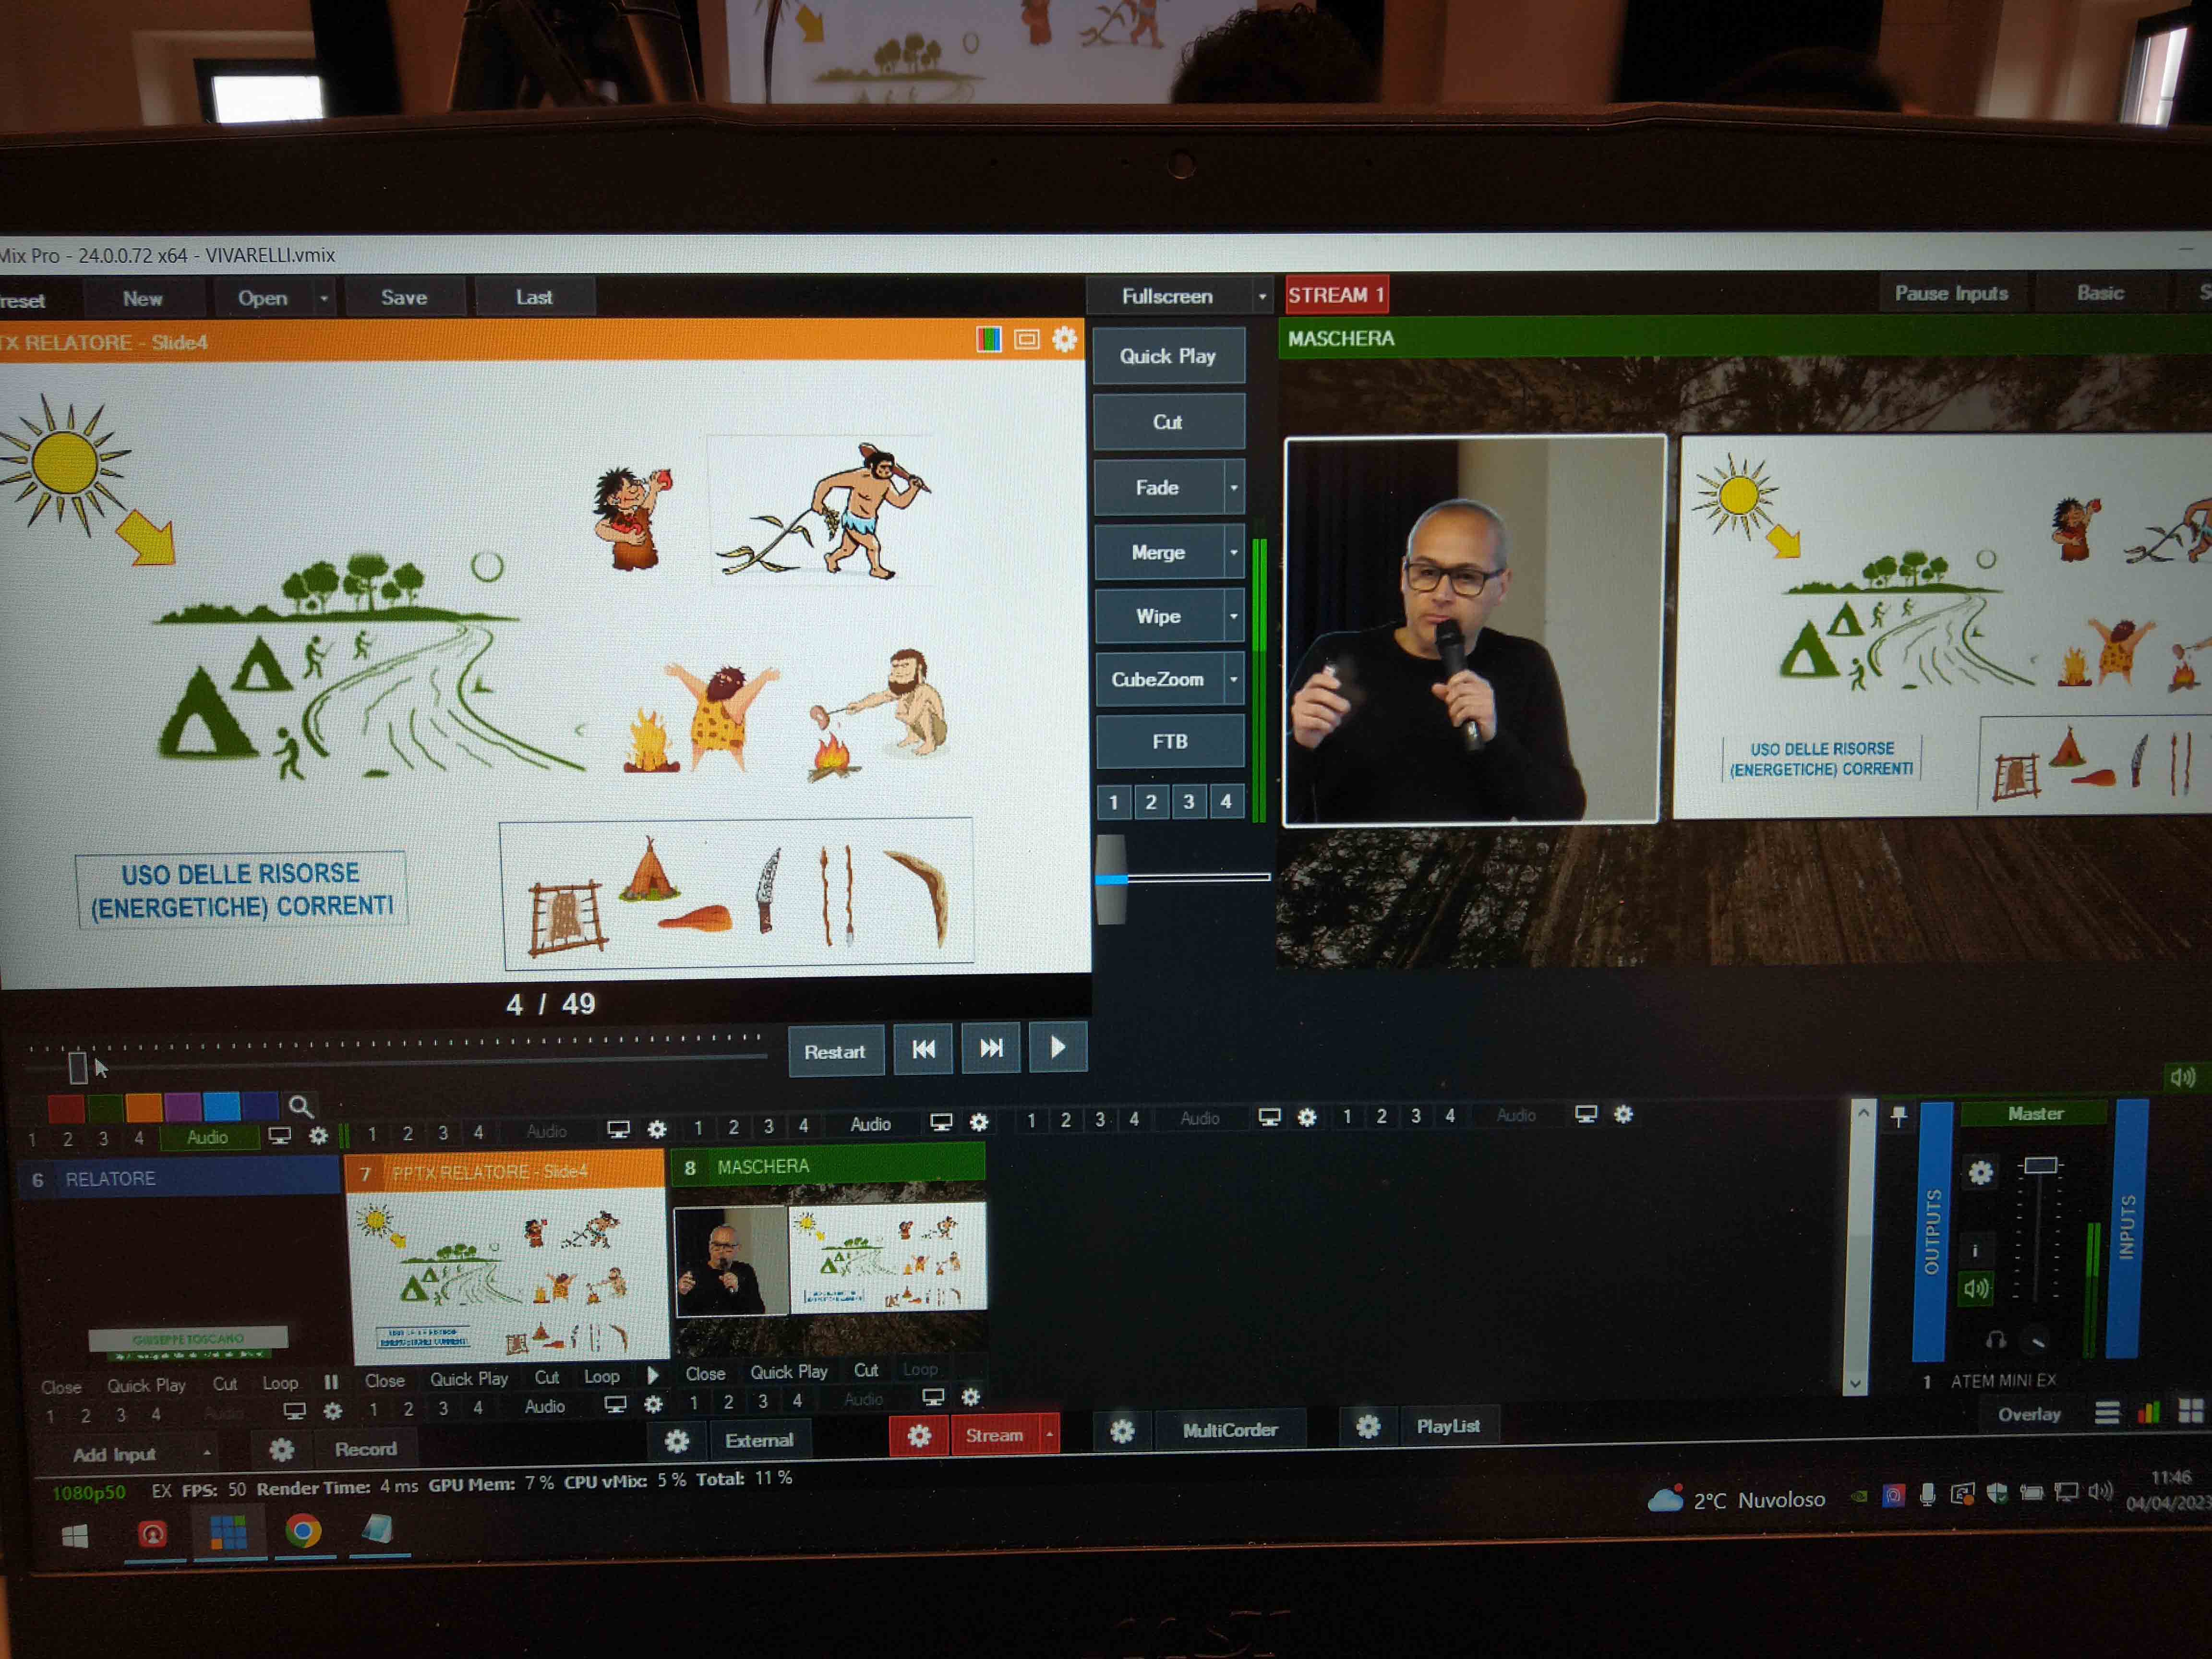Image resolution: width=2212 pixels, height=1659 pixels.
Task: Mute Master output with green speaker button
Action: [1976, 1288]
